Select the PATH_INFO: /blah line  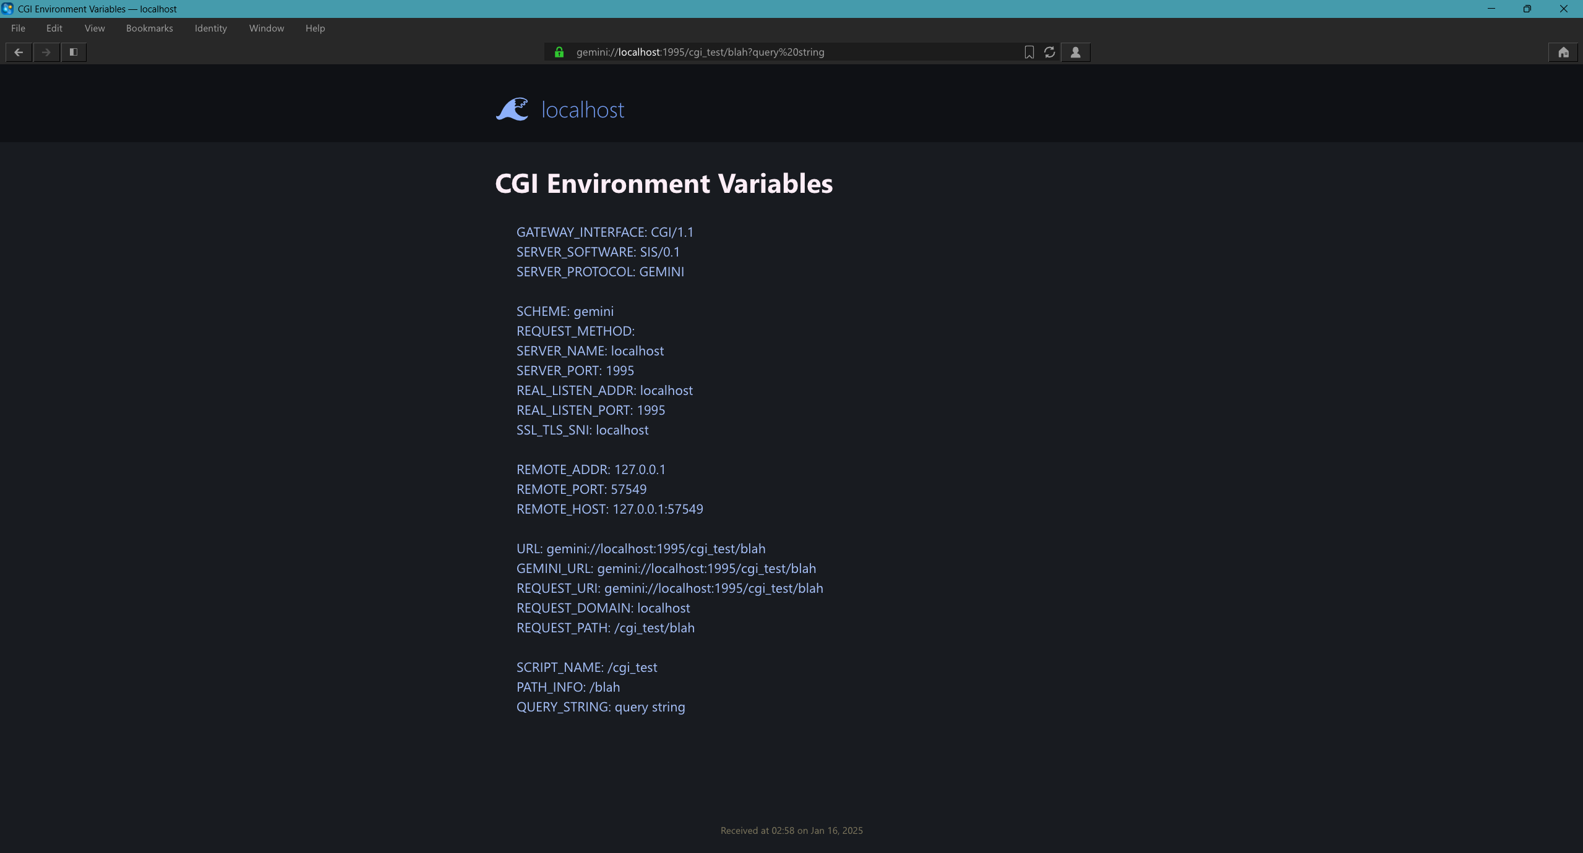click(568, 687)
